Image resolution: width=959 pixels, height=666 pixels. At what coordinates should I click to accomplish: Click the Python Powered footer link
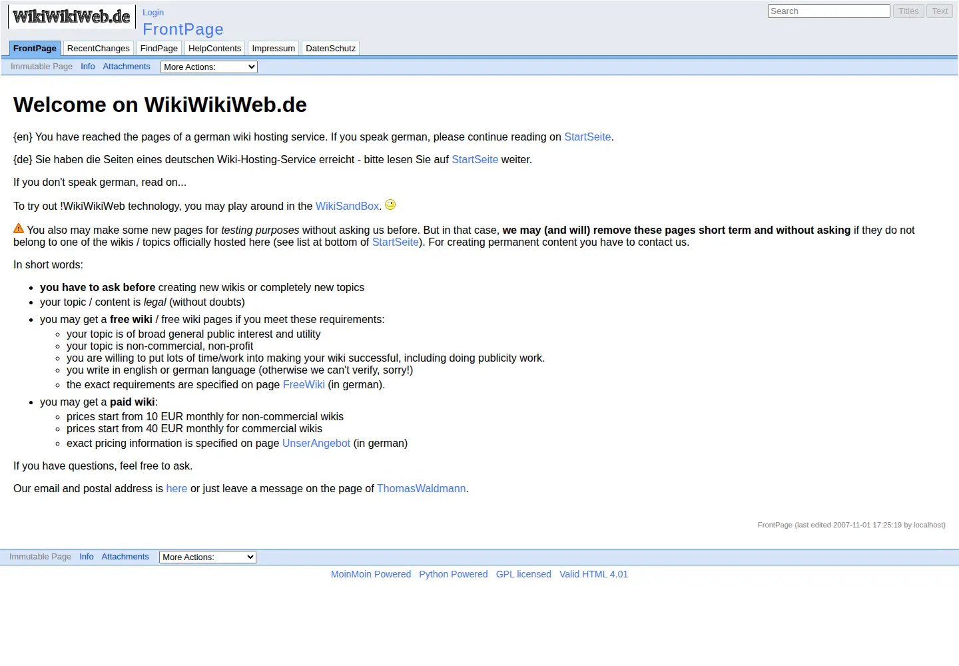tap(454, 574)
